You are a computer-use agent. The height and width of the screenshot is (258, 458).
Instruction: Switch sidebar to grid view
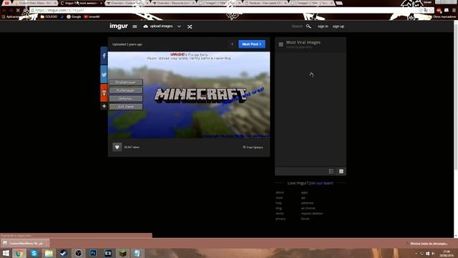(341, 171)
